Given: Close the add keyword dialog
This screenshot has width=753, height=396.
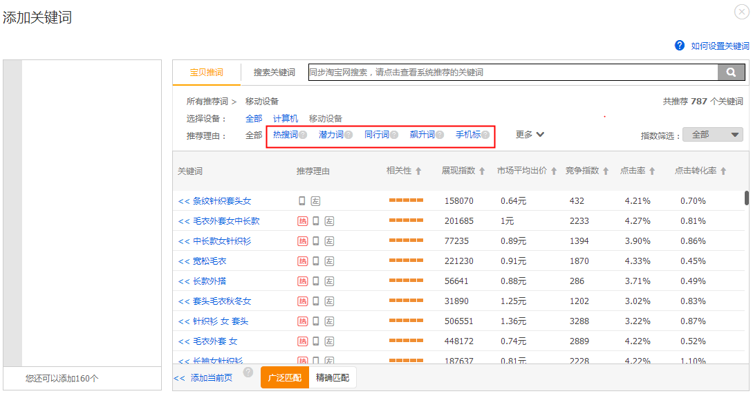Looking at the screenshot, I should (x=742, y=12).
